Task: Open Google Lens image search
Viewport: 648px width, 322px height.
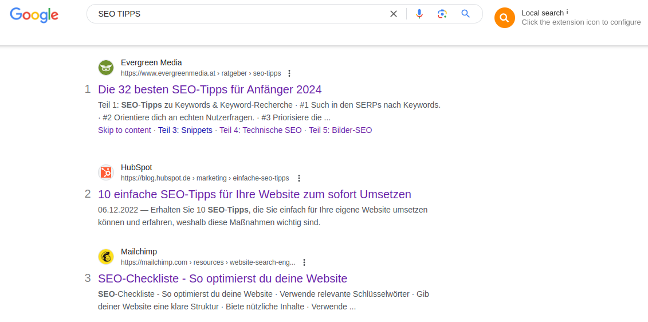Action: tap(442, 14)
